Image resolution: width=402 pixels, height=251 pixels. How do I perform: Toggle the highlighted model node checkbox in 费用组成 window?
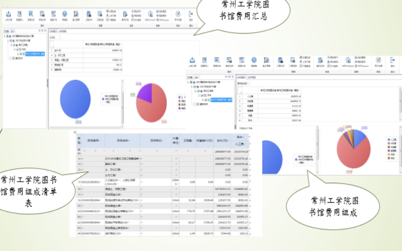[206, 100]
